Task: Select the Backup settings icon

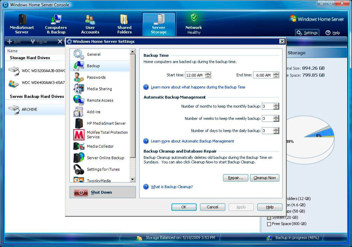Action: point(79,66)
